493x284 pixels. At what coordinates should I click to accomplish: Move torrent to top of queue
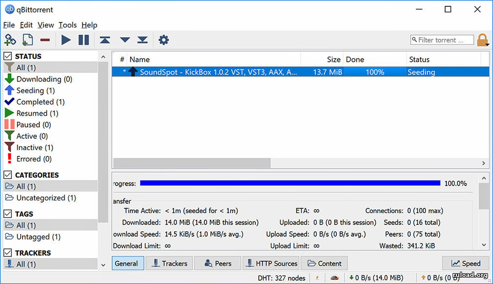coord(105,40)
